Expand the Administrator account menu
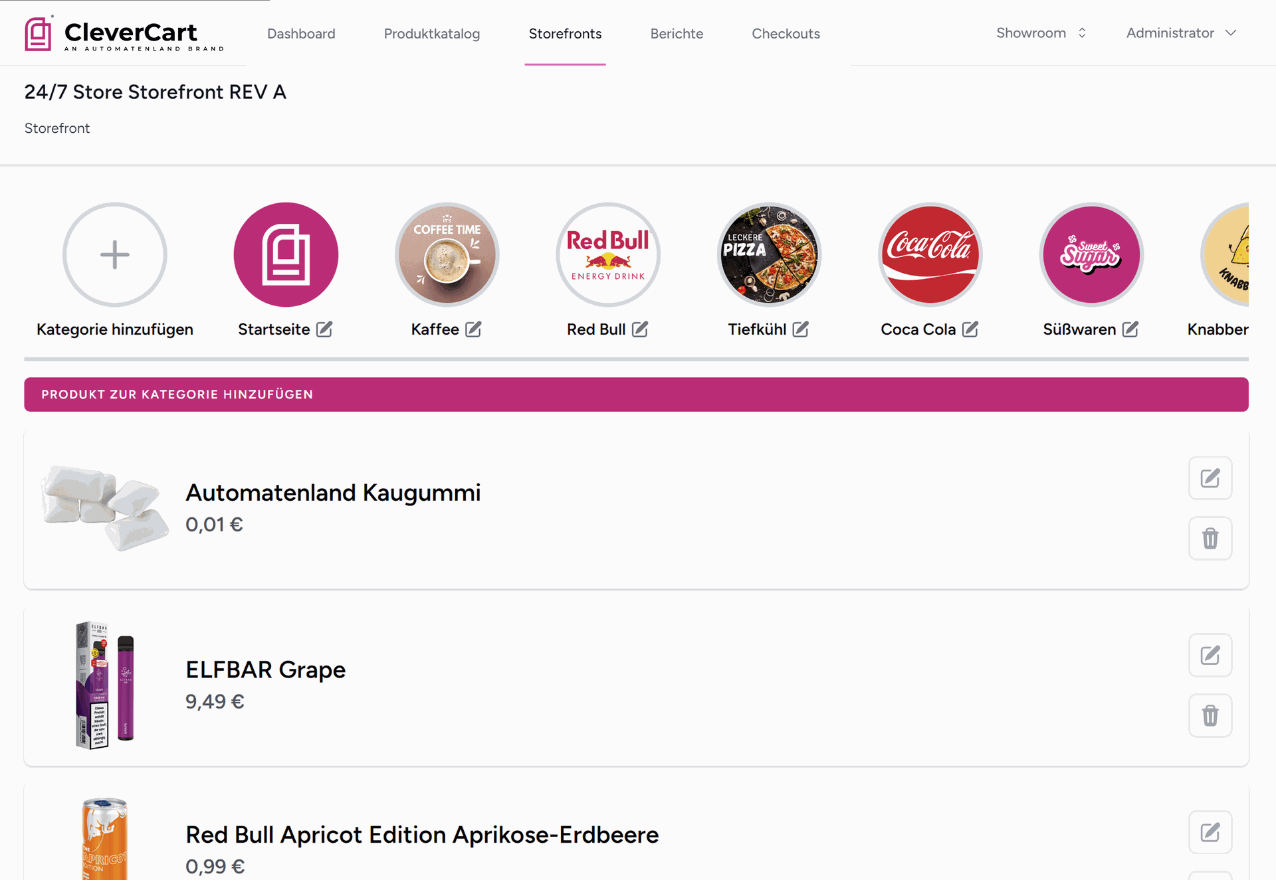1276x880 pixels. [x=1181, y=33]
